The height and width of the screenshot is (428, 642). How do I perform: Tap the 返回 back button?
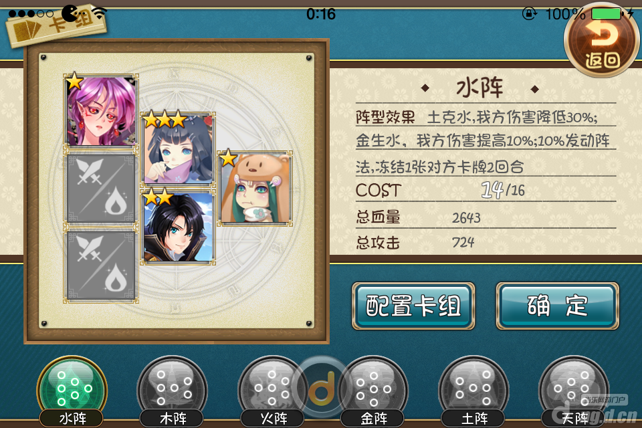[x=601, y=39]
